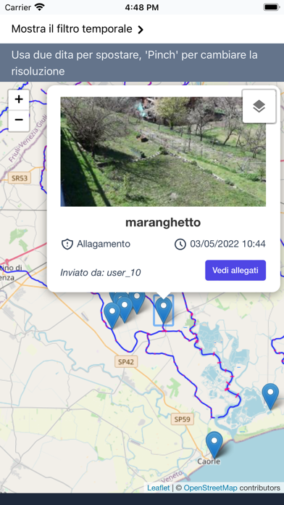Viewport: 284px width, 505px height.
Task: Open the OpenStreetMap link
Action: (210, 488)
